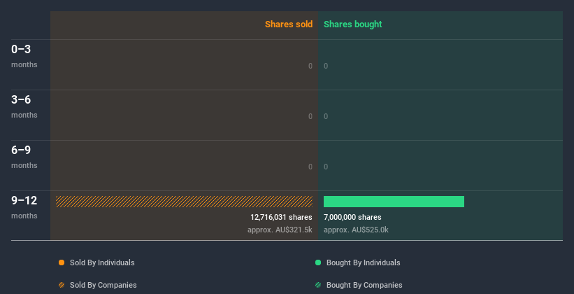Click the sold zero value in 6–9 months row
Image resolution: width=574 pixels, height=294 pixels.
click(310, 167)
